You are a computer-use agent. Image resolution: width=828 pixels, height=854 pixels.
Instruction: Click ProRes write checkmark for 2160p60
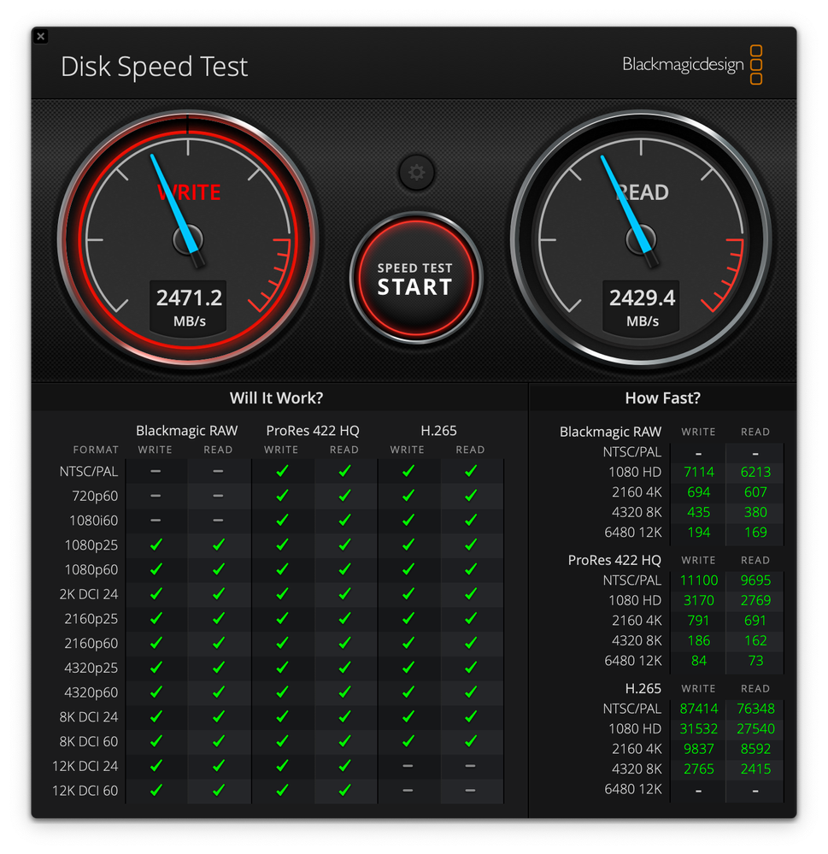pyautogui.click(x=282, y=643)
